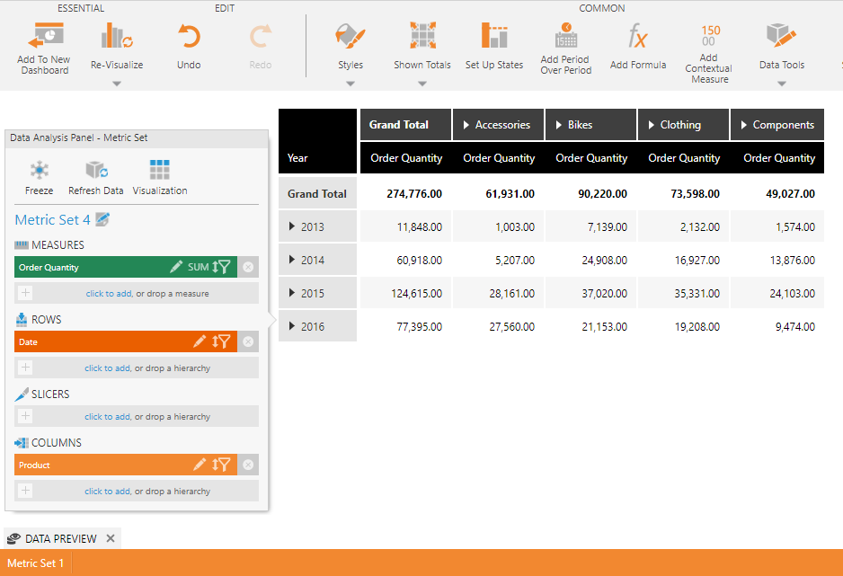Expand the 2014 year row
This screenshot has width=843, height=576.
point(292,260)
